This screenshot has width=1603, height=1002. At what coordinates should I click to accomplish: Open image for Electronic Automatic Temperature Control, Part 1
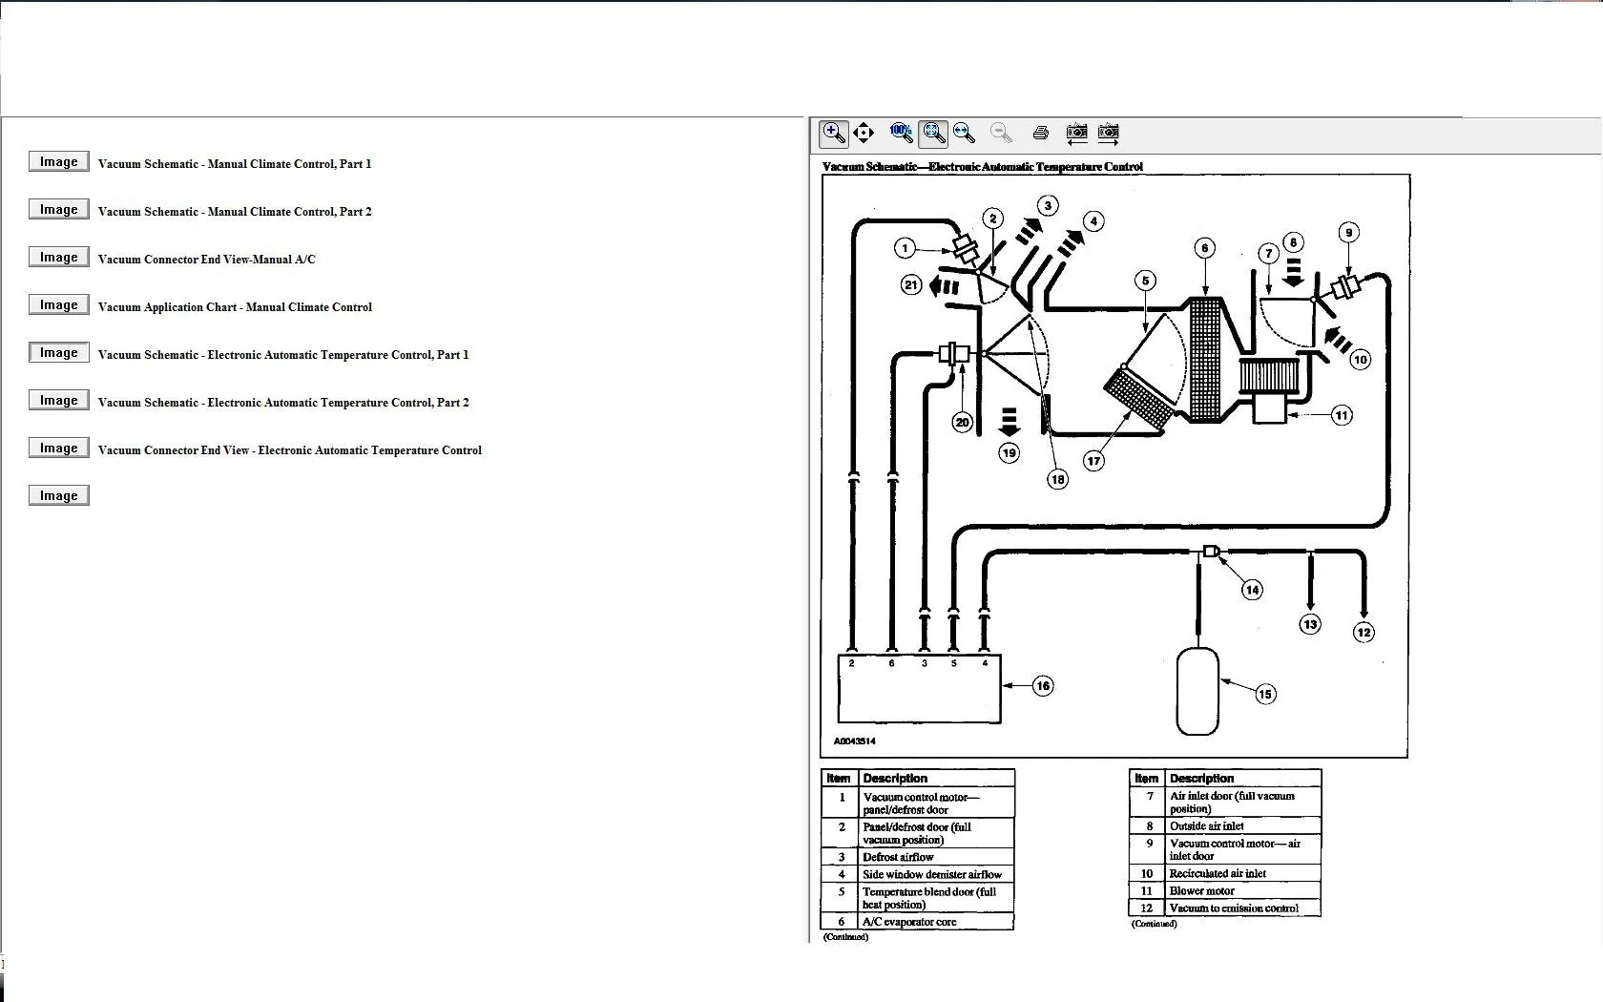pyautogui.click(x=59, y=352)
